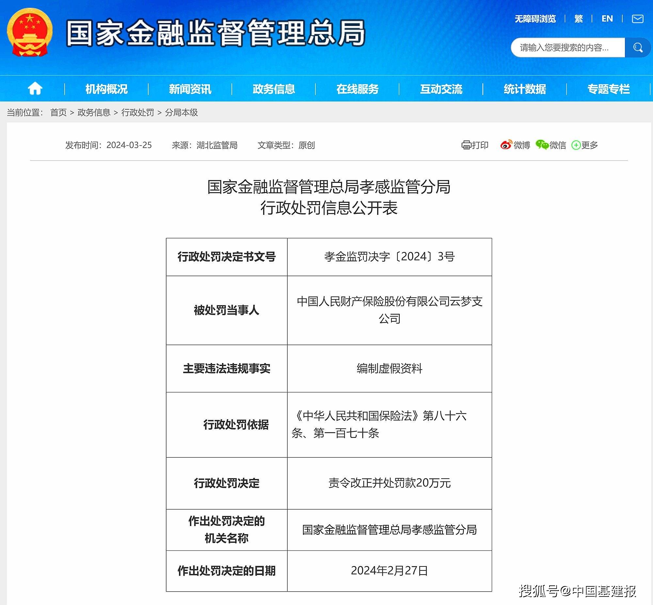Open 互动交流 menu
The width and height of the screenshot is (653, 605).
click(441, 89)
